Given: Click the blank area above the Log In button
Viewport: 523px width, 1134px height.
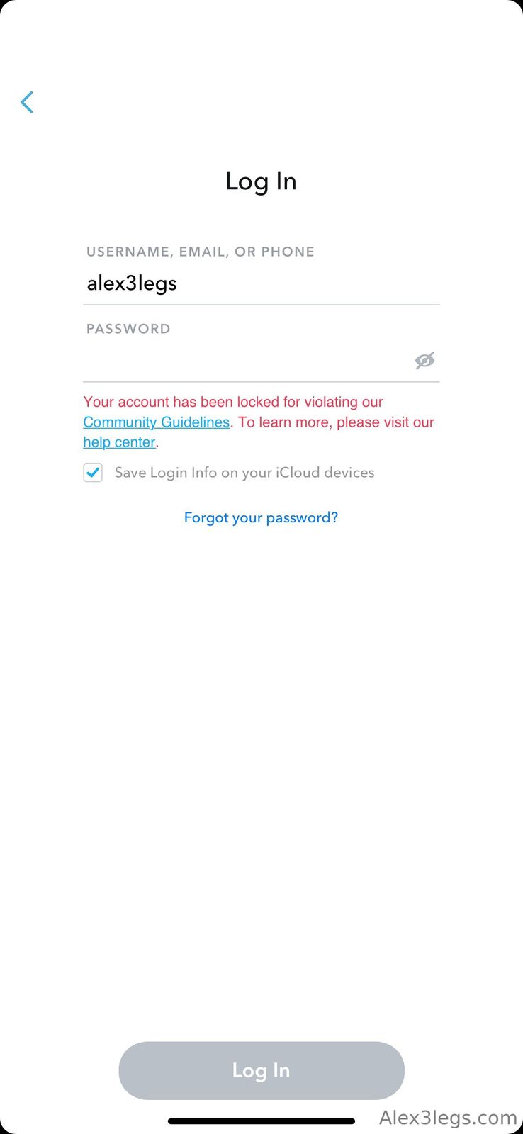Looking at the screenshot, I should tap(261, 780).
